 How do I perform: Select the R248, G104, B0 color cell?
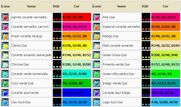(166, 27)
